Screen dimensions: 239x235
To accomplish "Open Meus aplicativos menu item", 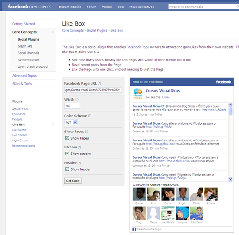I will point(141,7).
